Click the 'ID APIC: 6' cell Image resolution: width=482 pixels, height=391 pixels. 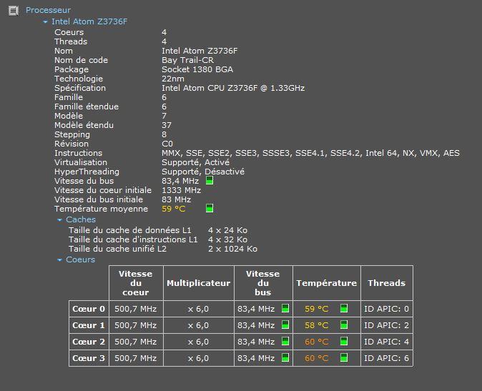coord(387,358)
